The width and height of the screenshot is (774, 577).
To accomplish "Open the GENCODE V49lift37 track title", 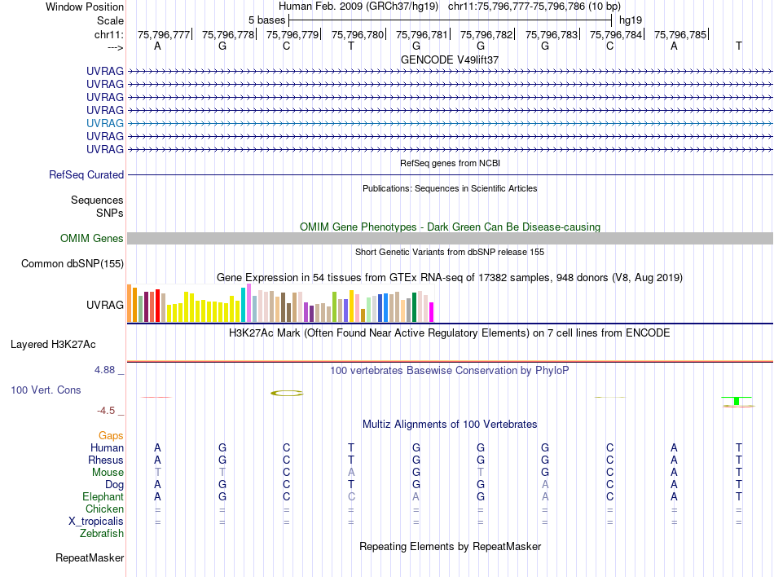I will coord(450,59).
